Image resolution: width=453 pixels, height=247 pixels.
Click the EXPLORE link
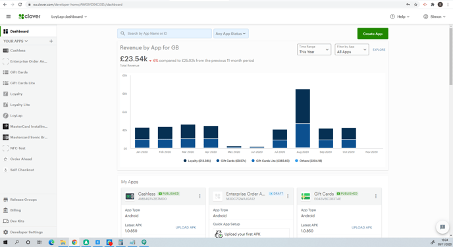point(379,49)
